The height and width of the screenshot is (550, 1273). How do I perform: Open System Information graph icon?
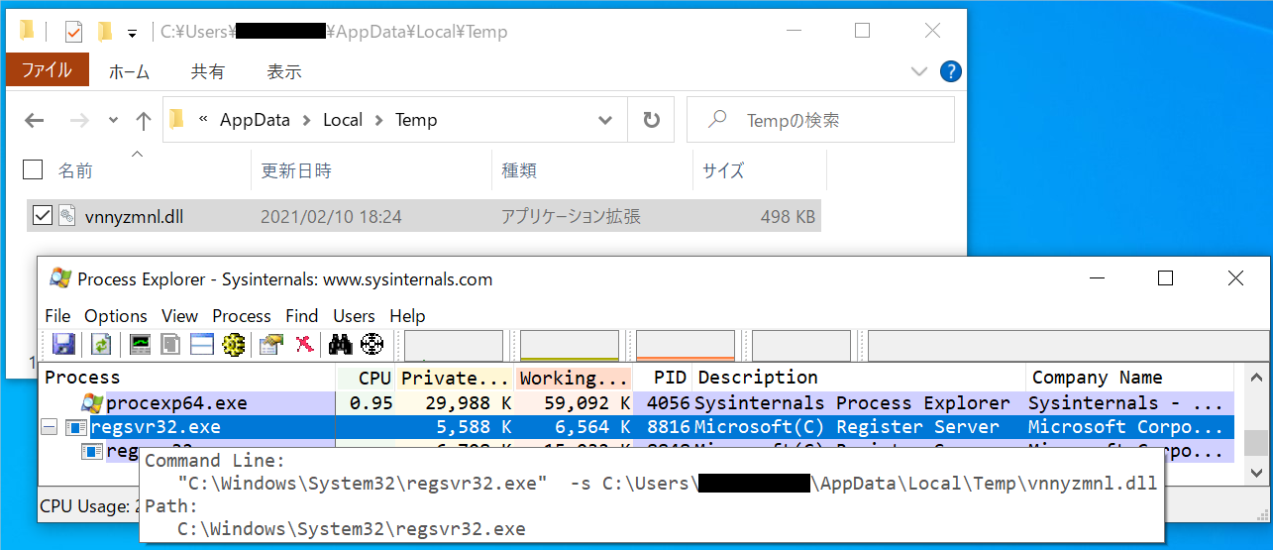[141, 345]
